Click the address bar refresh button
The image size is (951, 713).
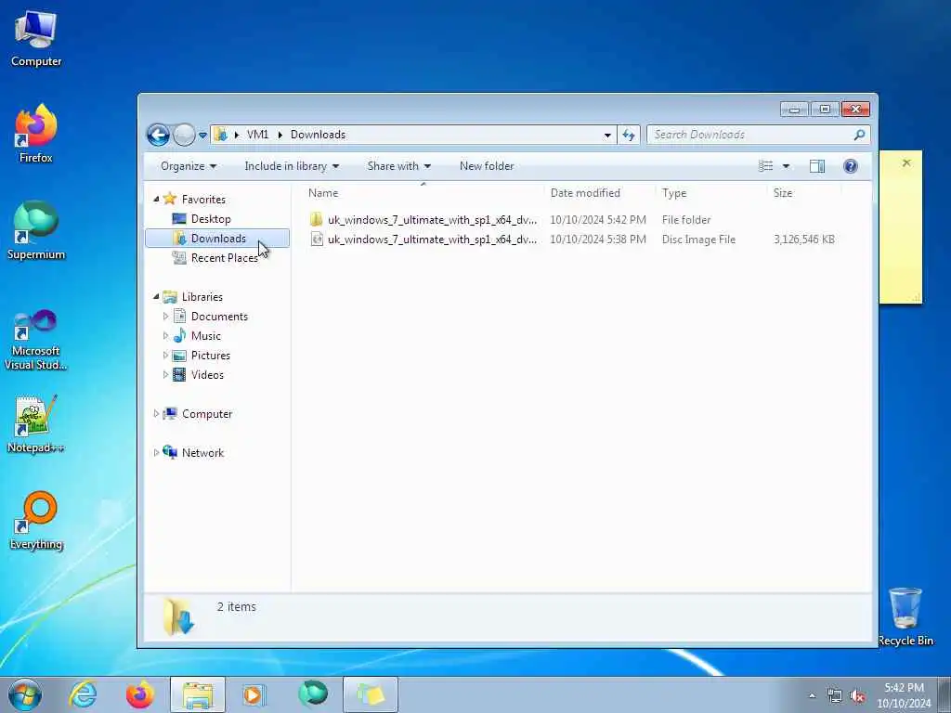click(629, 136)
